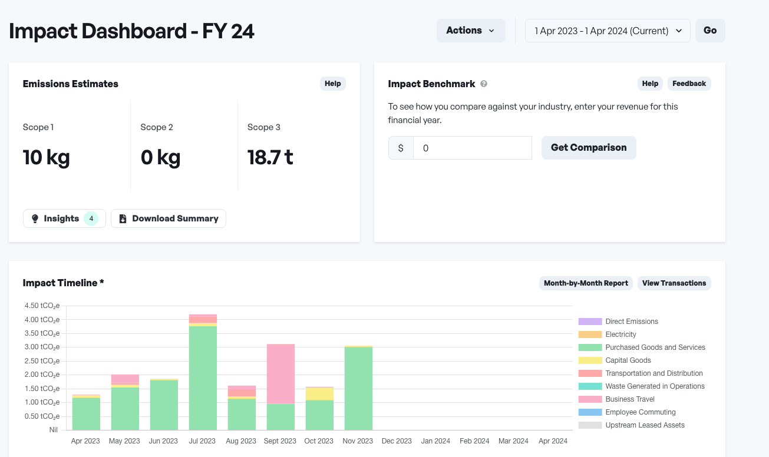Screen dimensions: 769x457
Task: Toggle Purchased Goods and Services legend item
Action: pyautogui.click(x=655, y=347)
